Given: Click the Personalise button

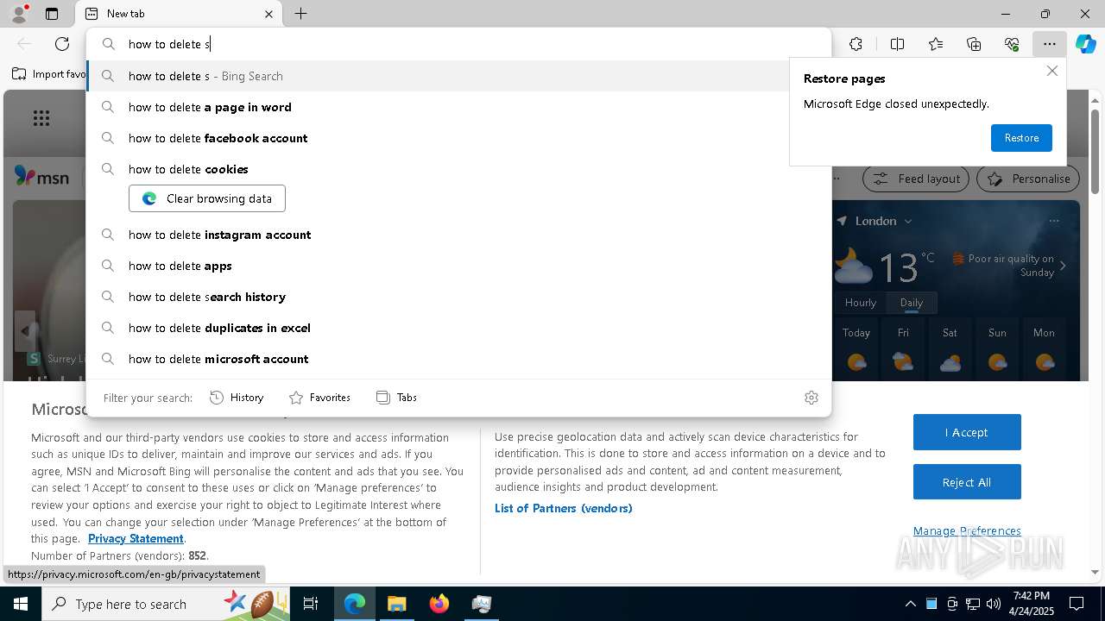Looking at the screenshot, I should tap(1028, 179).
